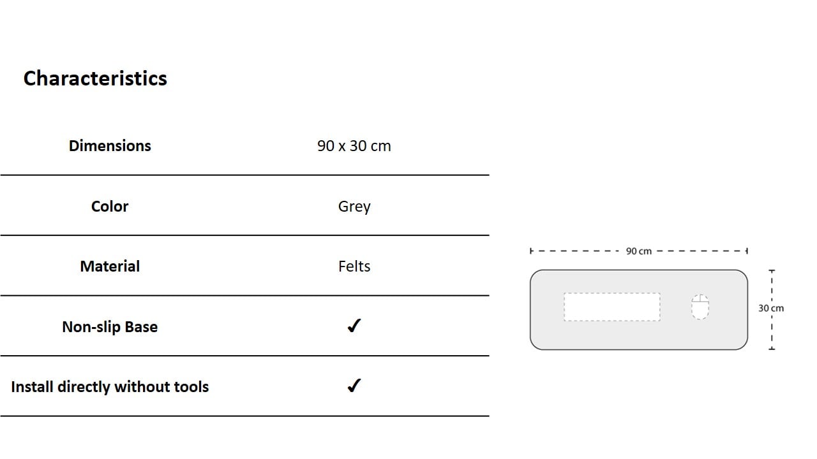Click the Install directly without tools label
Image resolution: width=817 pixels, height=459 pixels.
pos(110,387)
